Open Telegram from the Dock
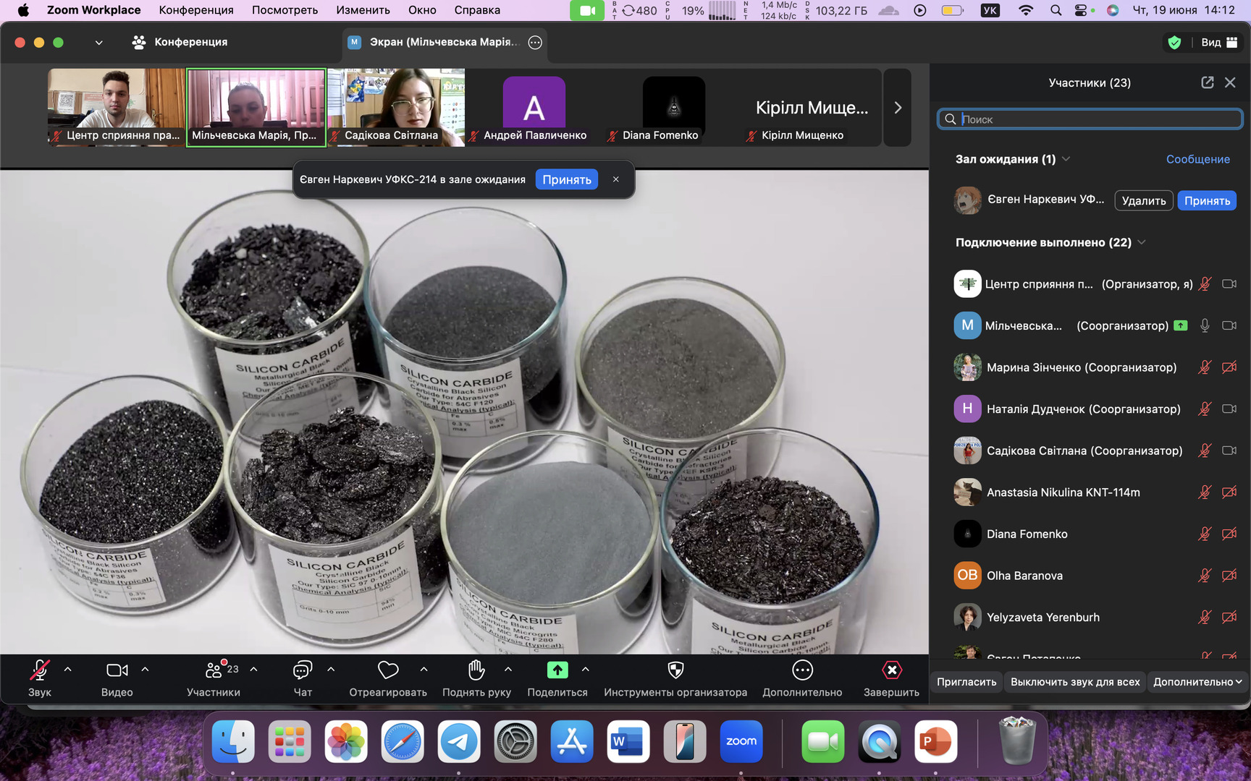Image resolution: width=1251 pixels, height=781 pixels. point(459,742)
